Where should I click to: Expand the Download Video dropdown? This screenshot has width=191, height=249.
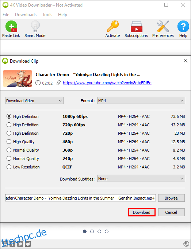click(34, 101)
